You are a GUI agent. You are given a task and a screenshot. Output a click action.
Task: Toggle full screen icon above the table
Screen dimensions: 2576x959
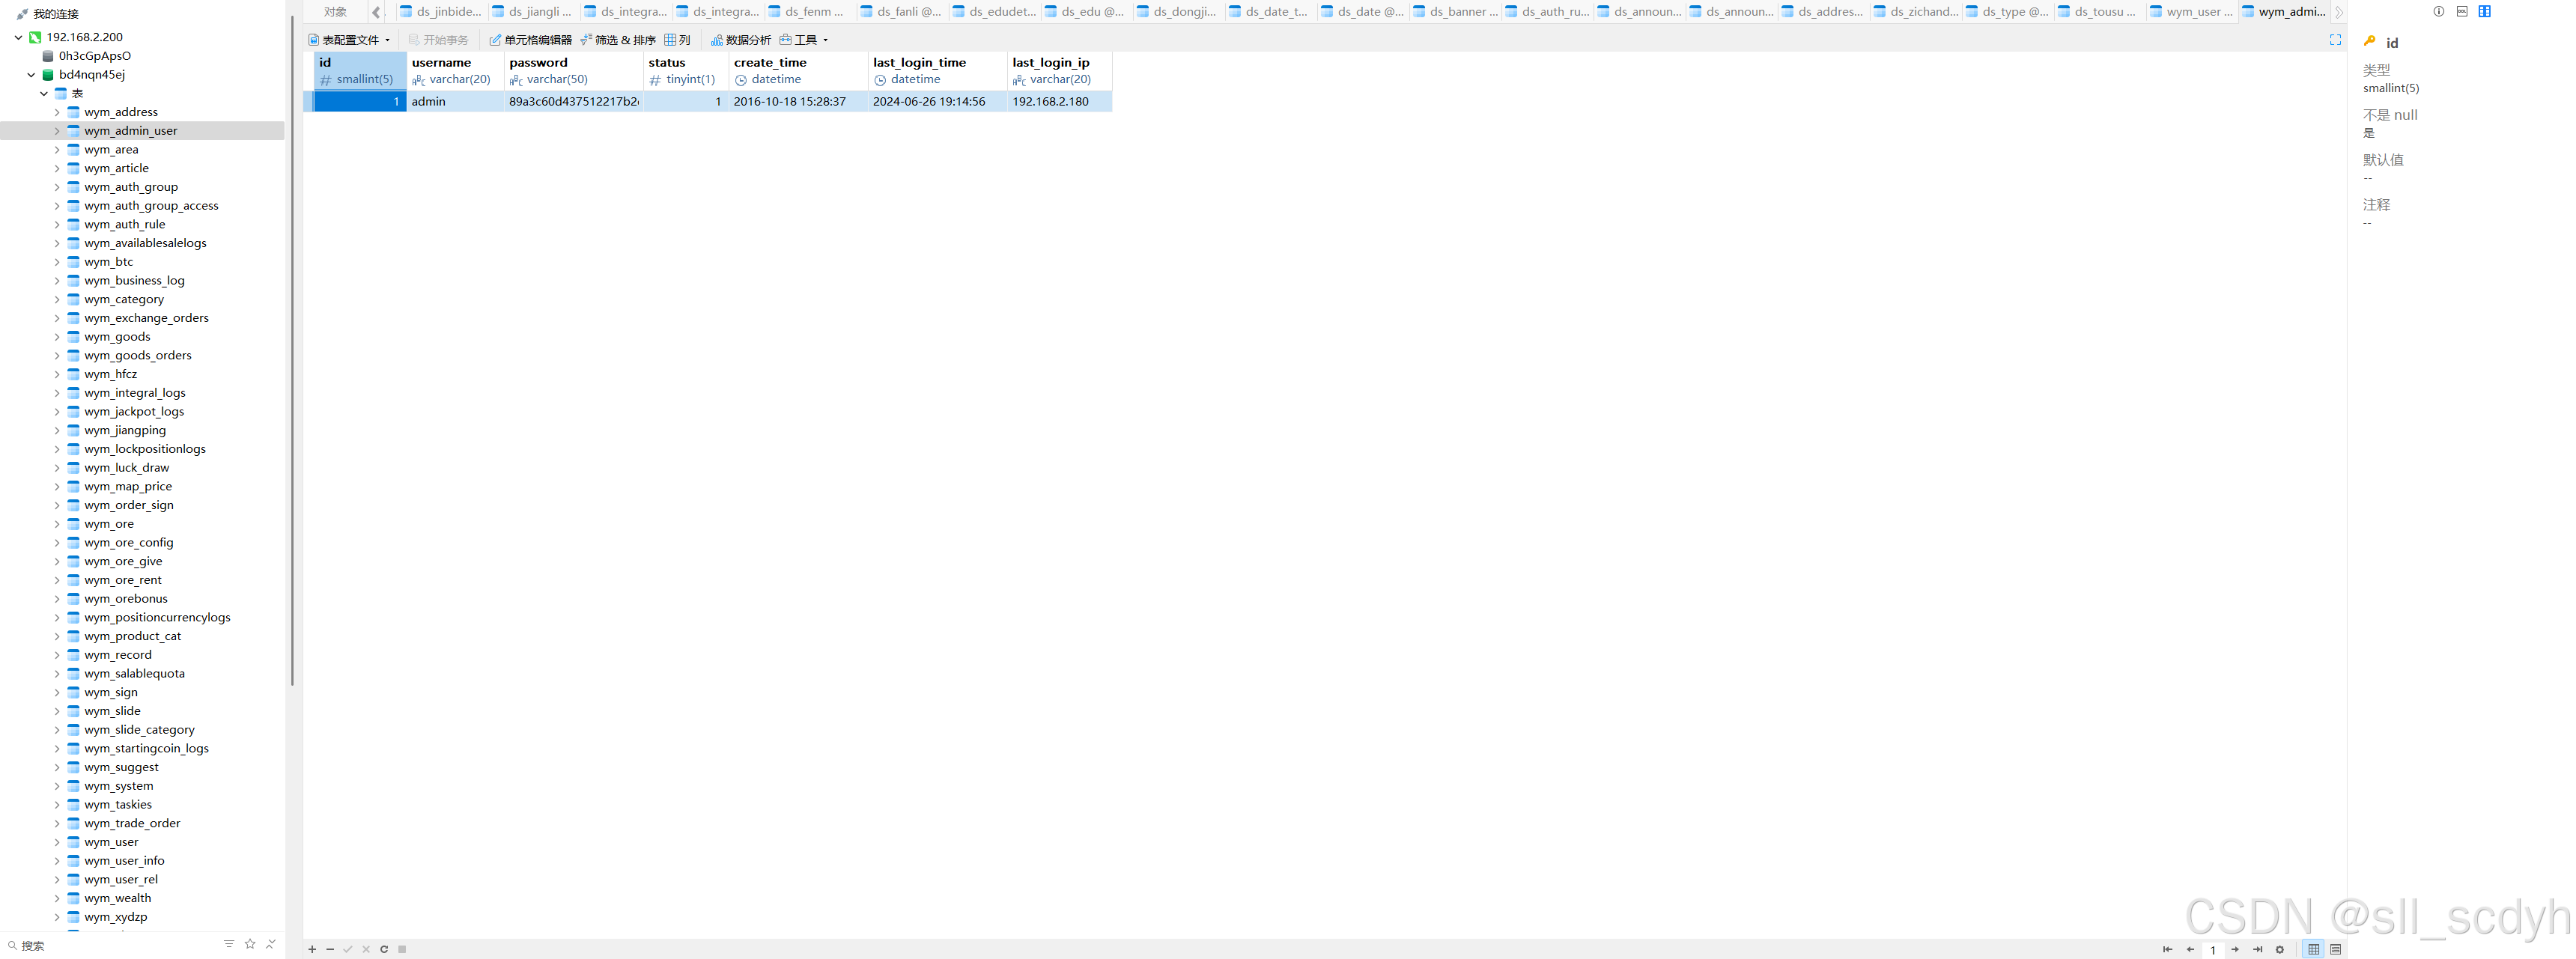(2335, 40)
